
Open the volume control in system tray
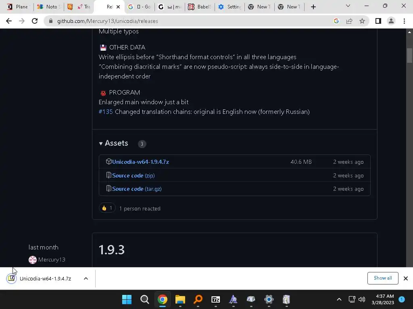pyautogui.click(x=362, y=299)
